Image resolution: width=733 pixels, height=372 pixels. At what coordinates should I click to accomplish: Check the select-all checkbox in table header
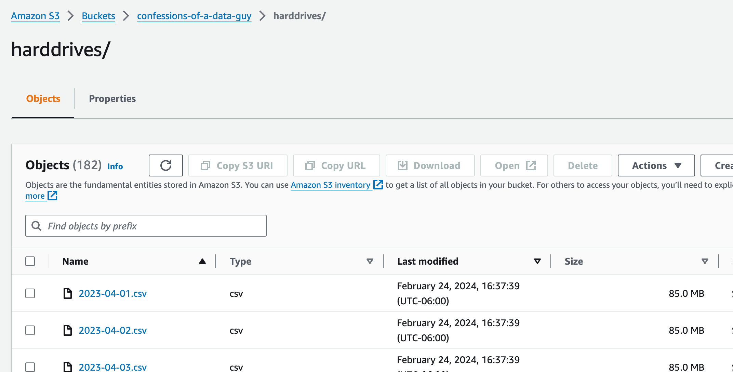pos(30,261)
